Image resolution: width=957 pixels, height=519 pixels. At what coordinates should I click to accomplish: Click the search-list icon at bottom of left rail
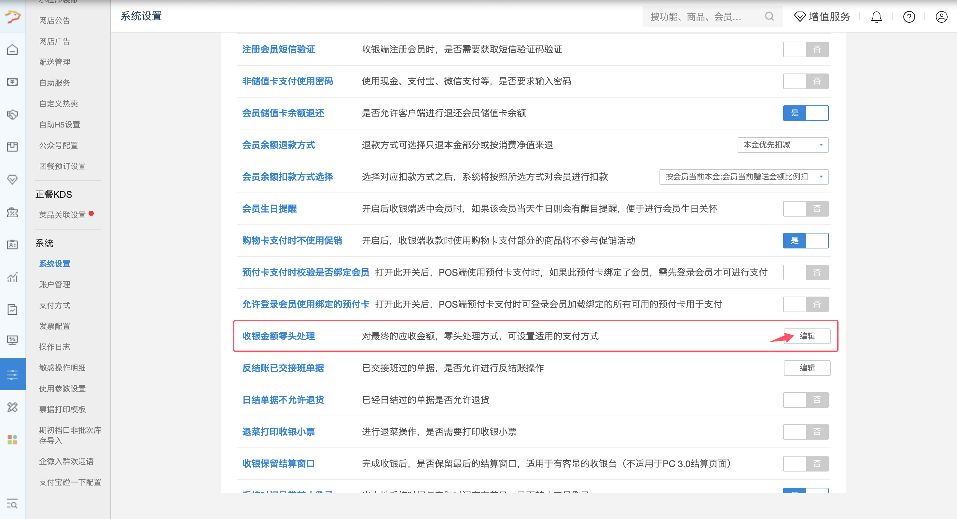point(12,504)
